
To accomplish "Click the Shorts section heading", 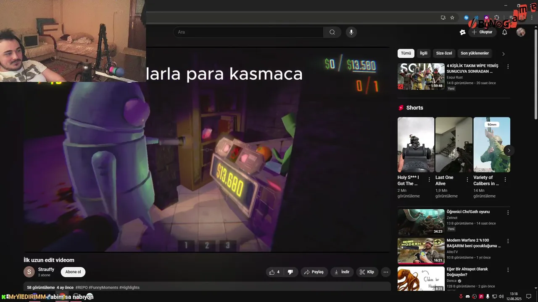I will [x=414, y=108].
